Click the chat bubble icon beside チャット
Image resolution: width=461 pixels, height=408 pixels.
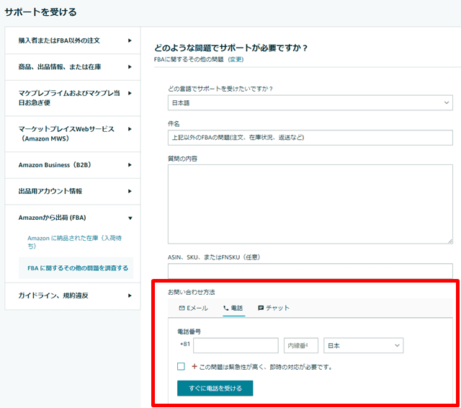coord(261,308)
